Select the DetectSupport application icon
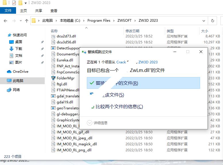Viewport: 223px width, 165px height. click(x=53, y=48)
